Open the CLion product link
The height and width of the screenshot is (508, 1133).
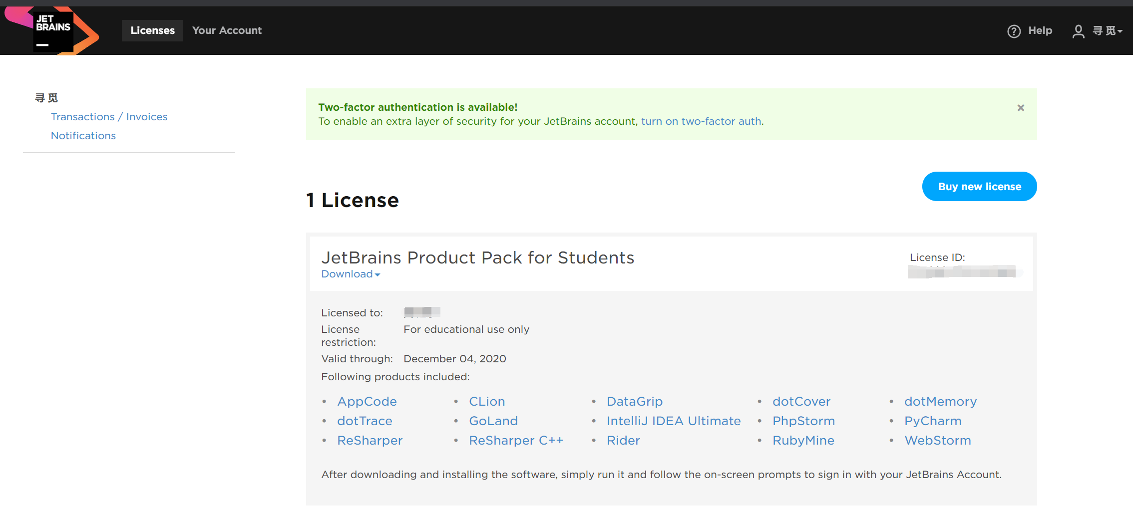(x=487, y=402)
